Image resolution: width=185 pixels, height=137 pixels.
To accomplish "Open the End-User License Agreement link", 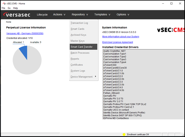I will [117, 42].
